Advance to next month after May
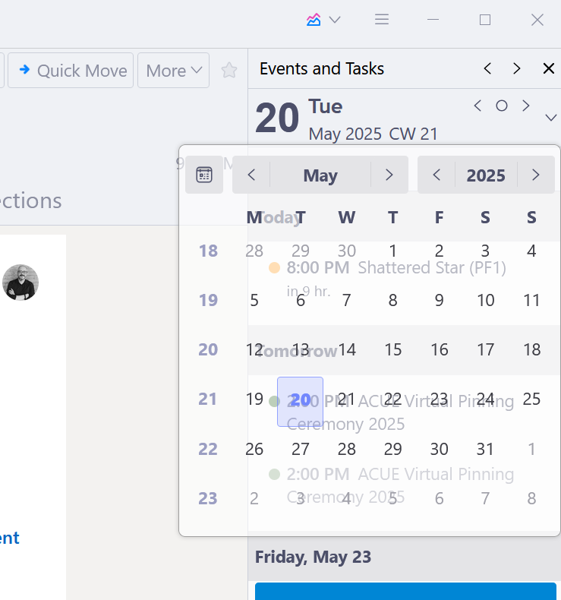 [x=389, y=175]
